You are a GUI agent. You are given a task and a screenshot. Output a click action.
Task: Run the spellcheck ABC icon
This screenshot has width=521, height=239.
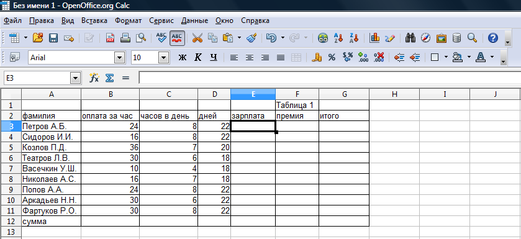161,38
